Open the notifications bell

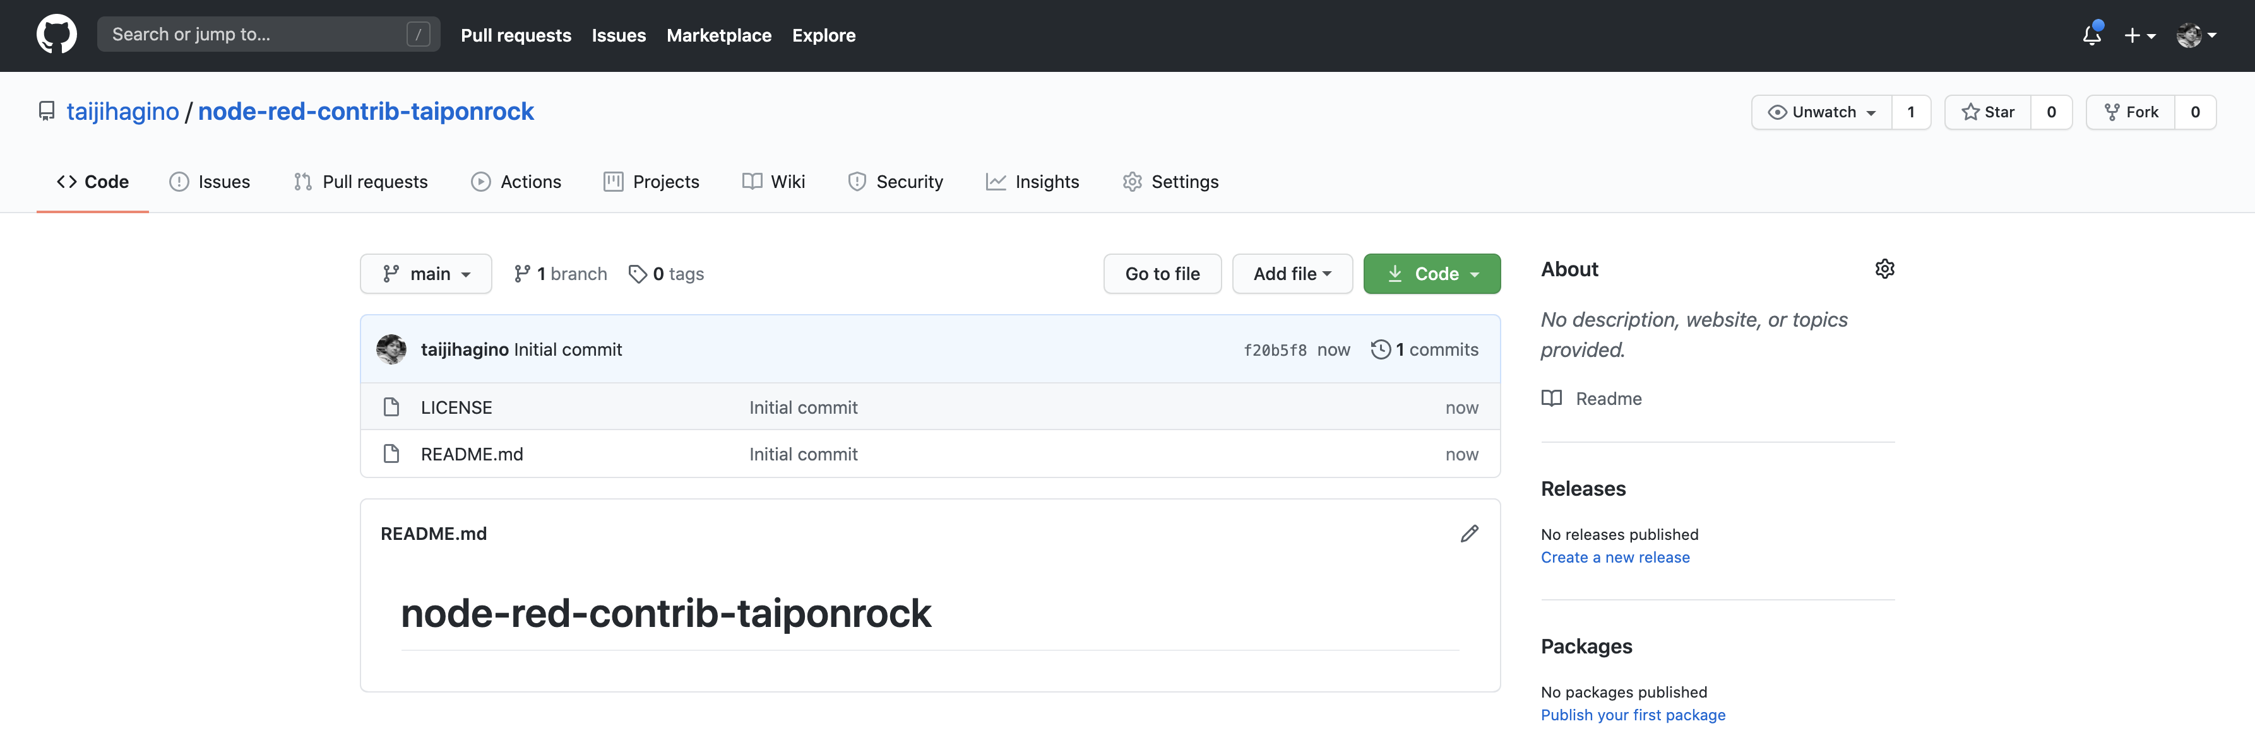(2091, 35)
